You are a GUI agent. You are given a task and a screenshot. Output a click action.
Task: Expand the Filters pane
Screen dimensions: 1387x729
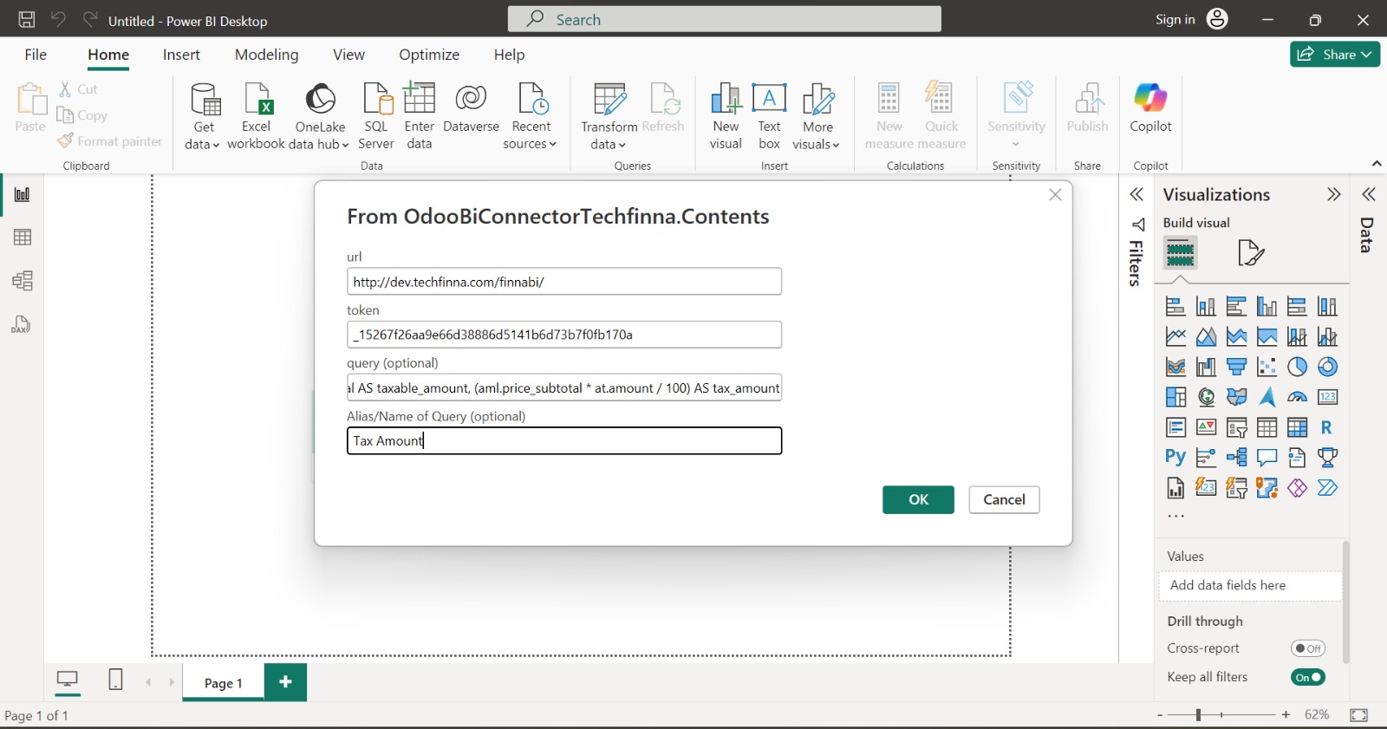(1136, 194)
